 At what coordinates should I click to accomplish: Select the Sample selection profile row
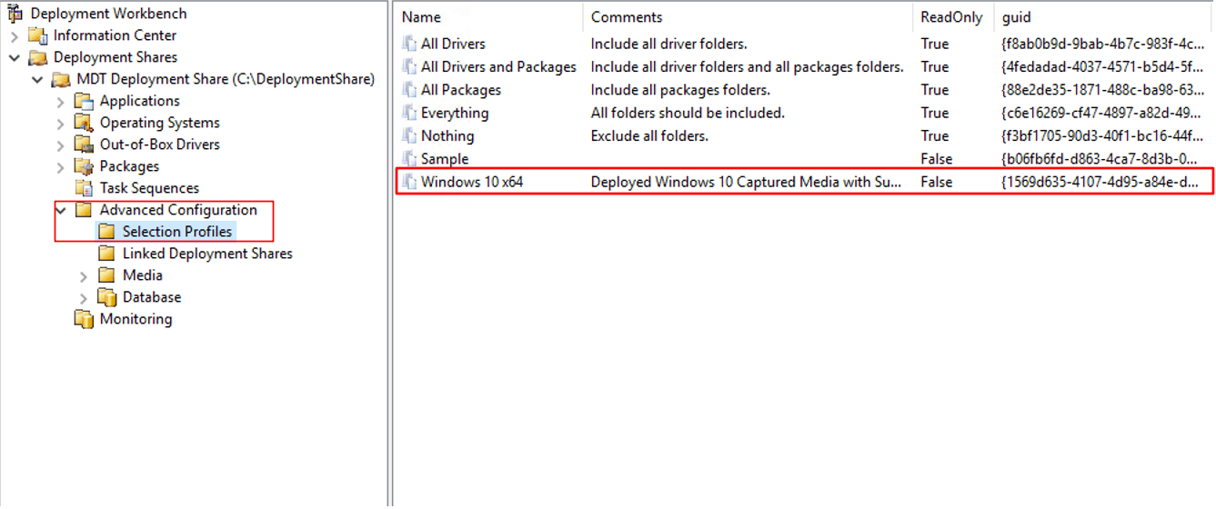point(805,159)
